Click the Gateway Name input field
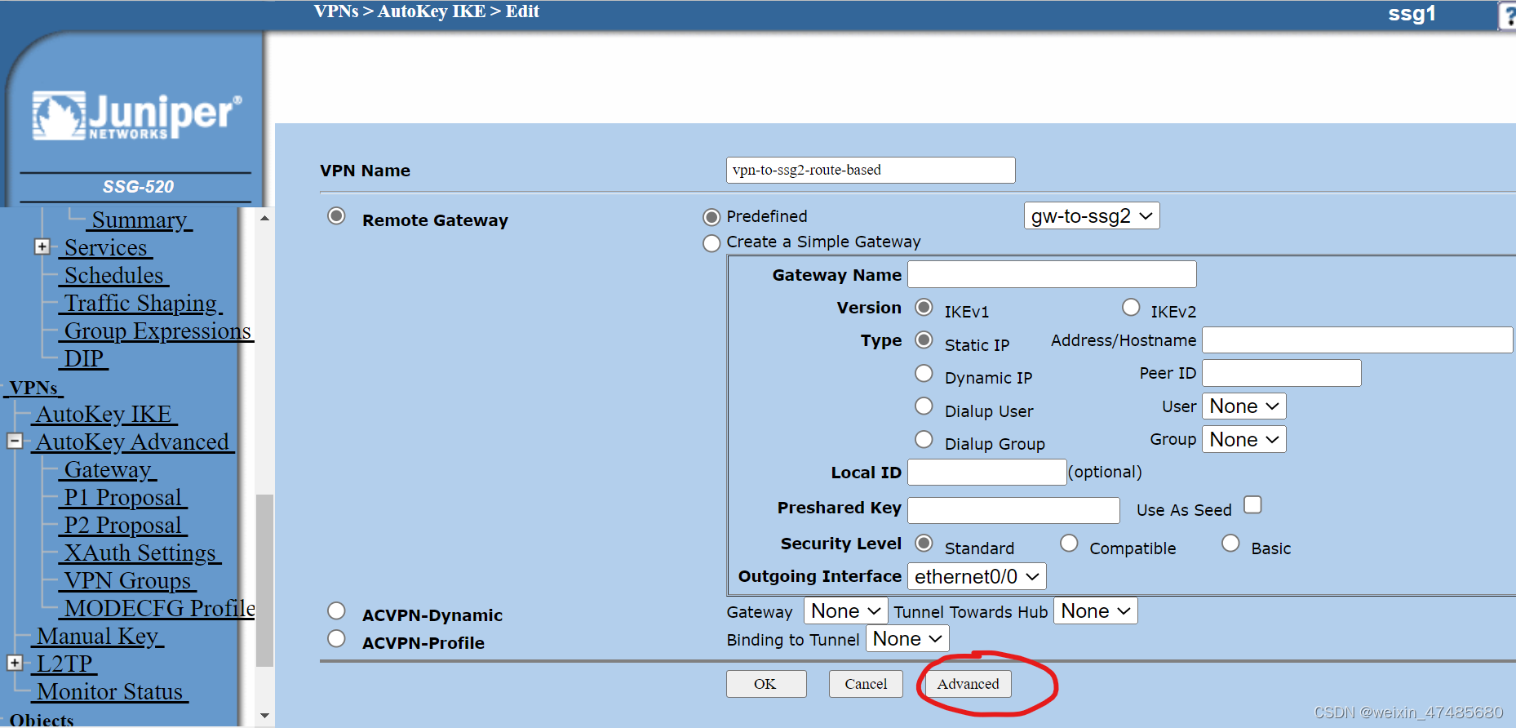 pos(1052,274)
